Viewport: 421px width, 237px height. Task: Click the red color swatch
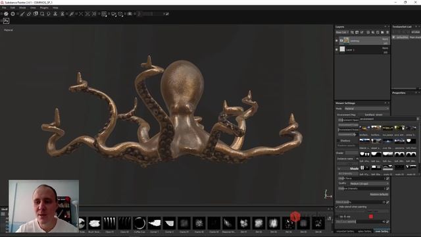coord(371,217)
